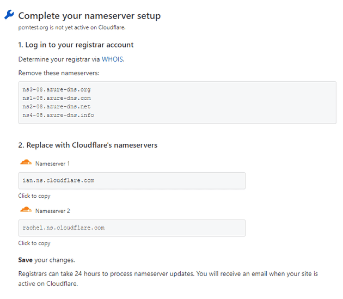
Task: Select the ns2-08.azure-dns.net entry
Action: (57, 107)
